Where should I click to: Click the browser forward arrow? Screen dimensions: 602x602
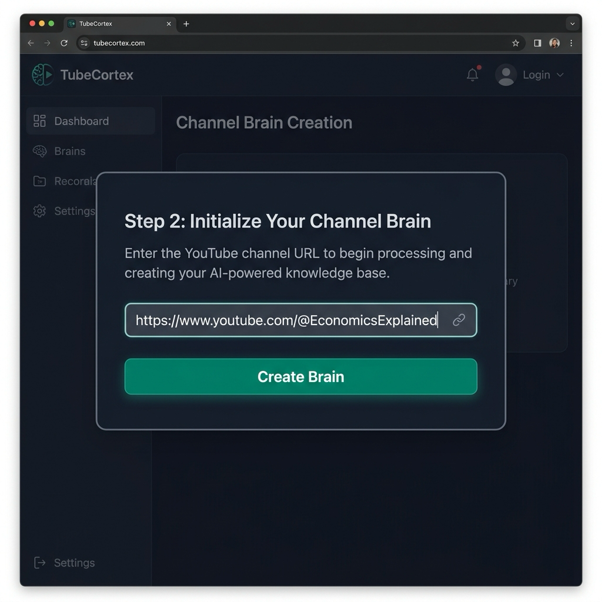(x=47, y=43)
